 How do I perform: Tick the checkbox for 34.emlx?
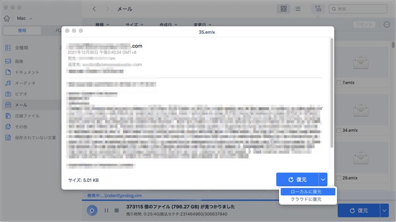pos(339,130)
